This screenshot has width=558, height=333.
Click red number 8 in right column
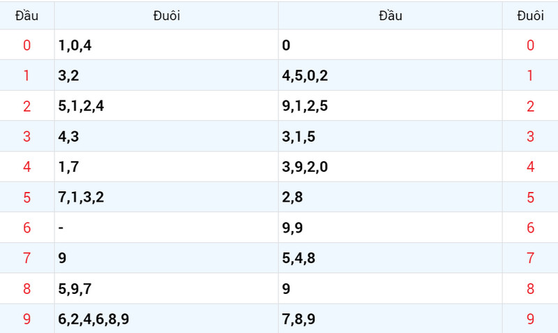click(x=530, y=288)
